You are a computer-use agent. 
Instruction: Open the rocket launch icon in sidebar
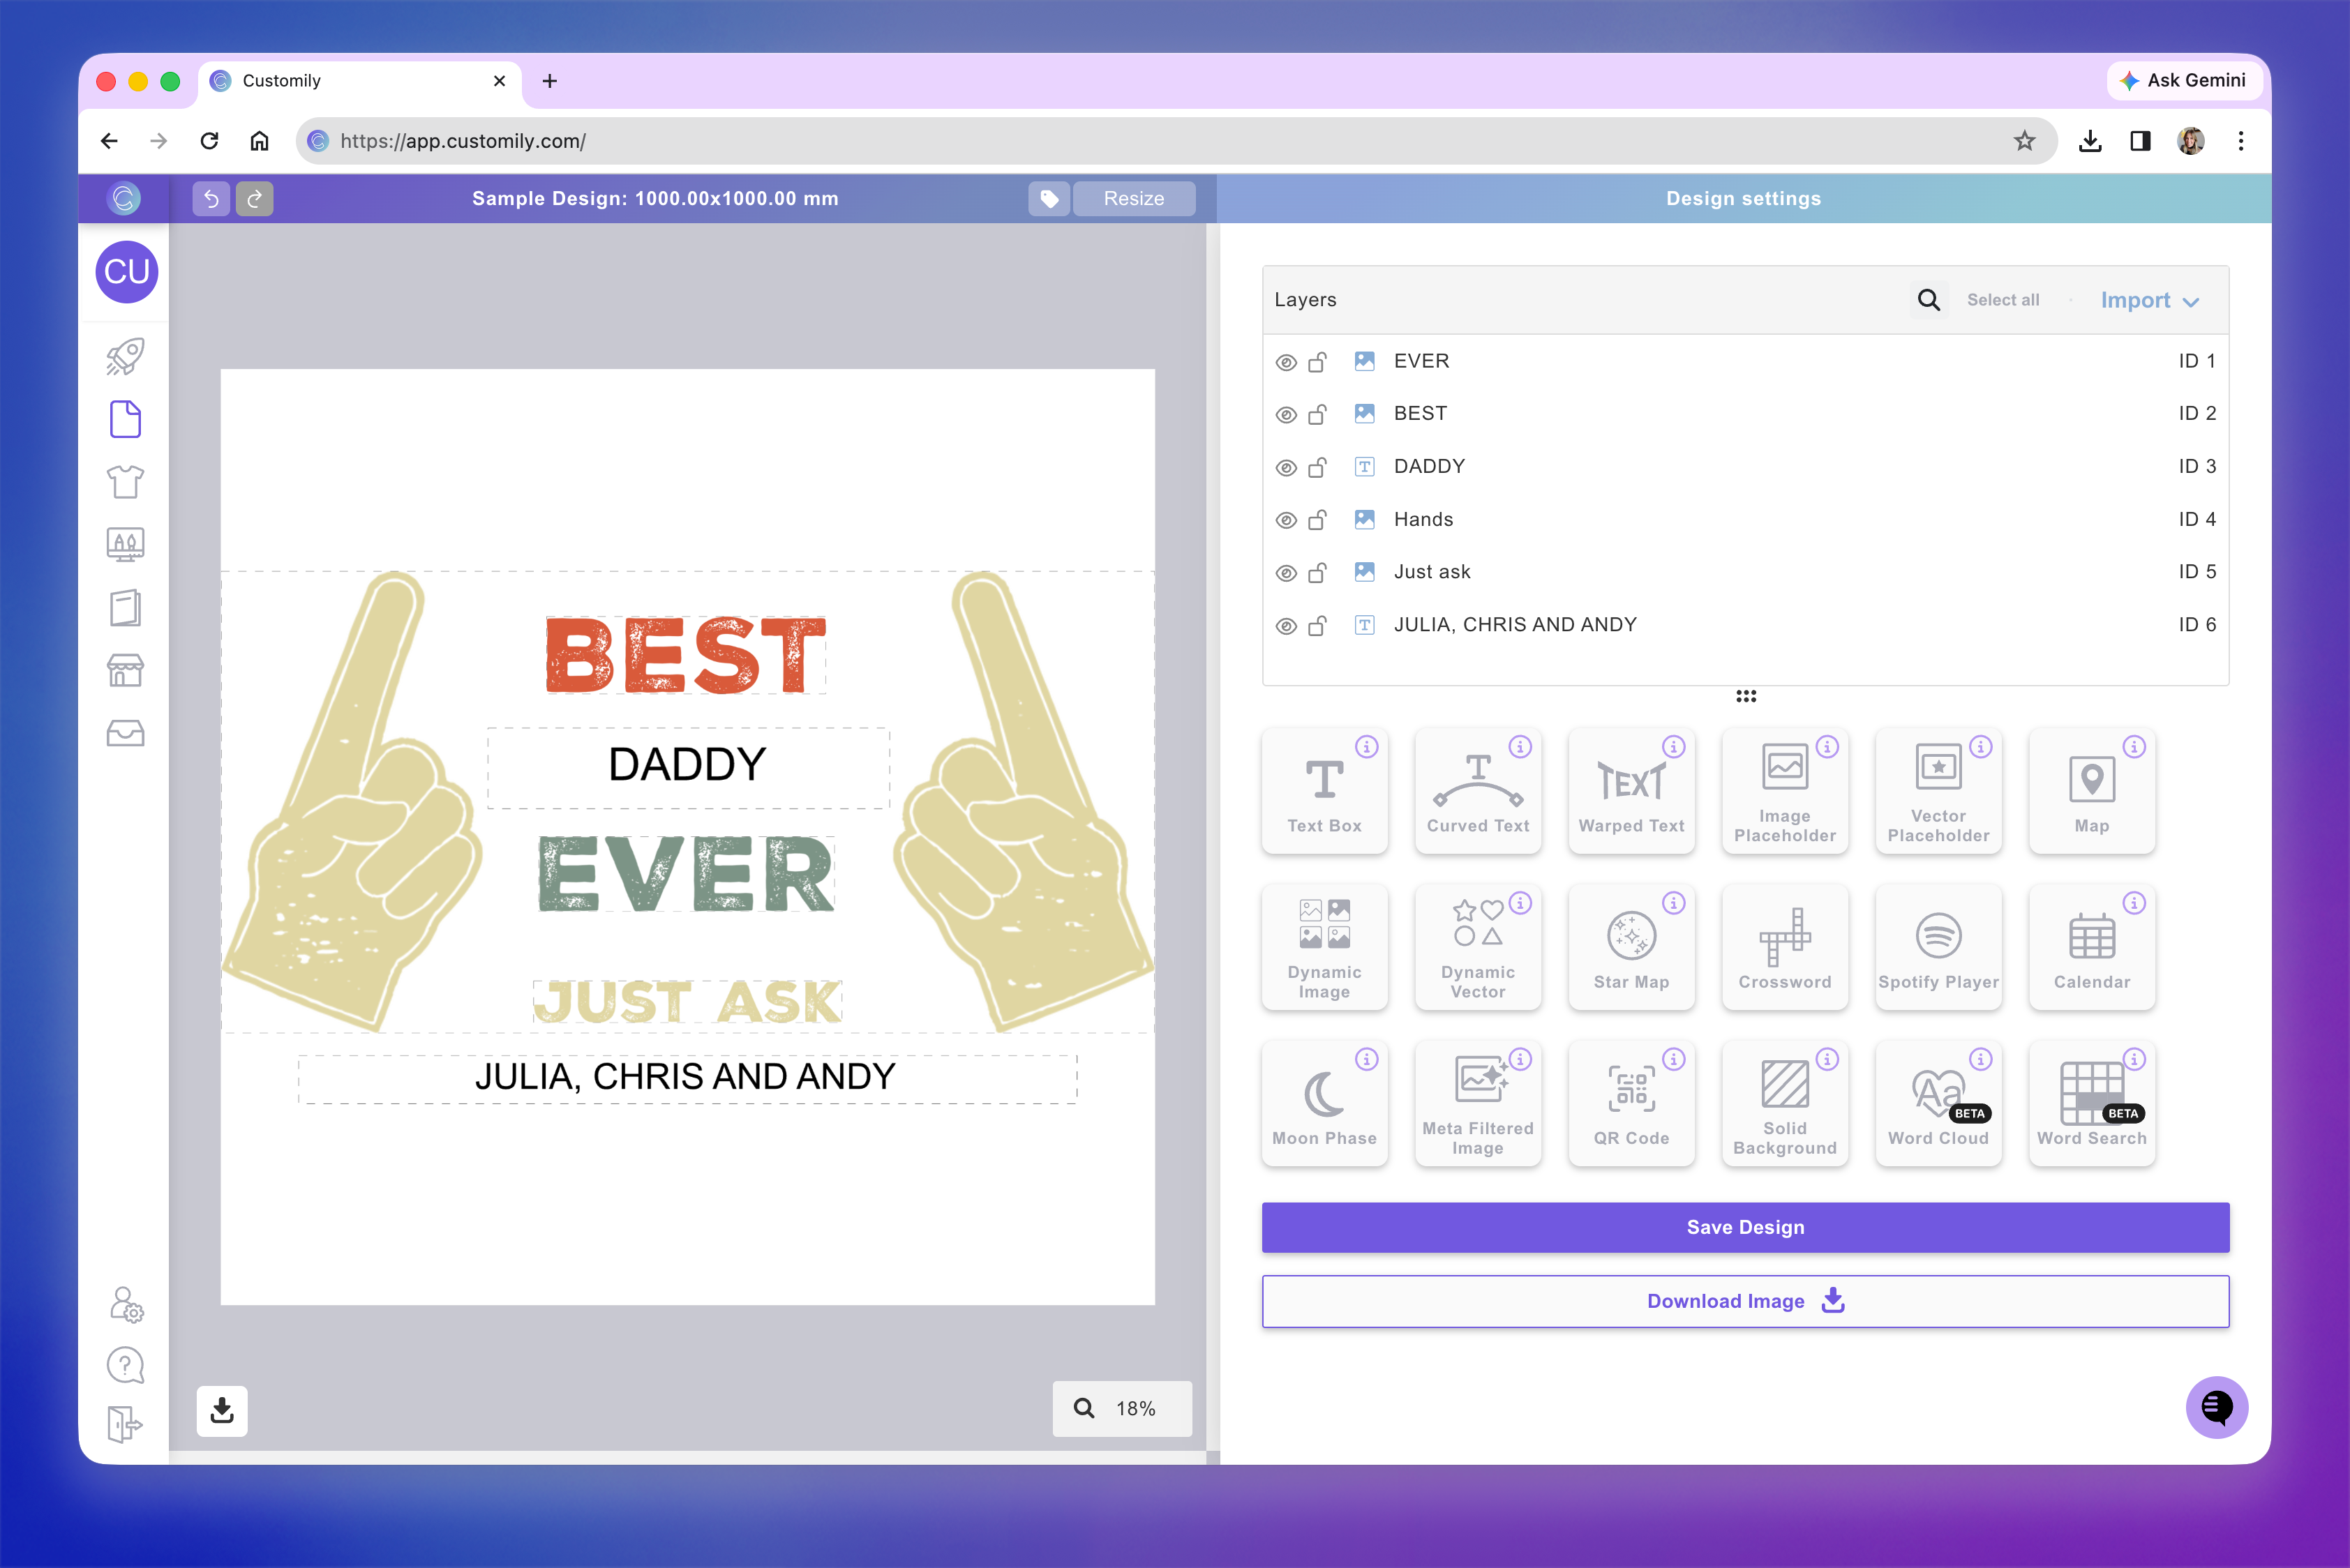[x=125, y=357]
